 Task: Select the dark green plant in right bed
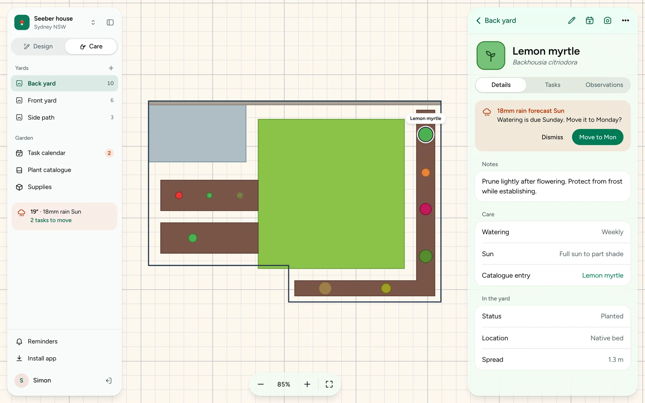click(x=425, y=256)
